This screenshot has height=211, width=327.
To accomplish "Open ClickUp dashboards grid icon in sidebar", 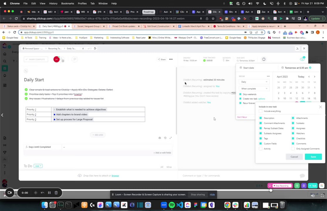I will (x=5, y=85).
